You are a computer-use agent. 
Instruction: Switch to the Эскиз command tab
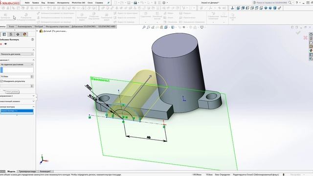pyautogui.click(x=11, y=26)
